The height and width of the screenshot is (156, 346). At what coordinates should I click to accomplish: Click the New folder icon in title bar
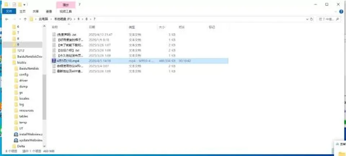20,4
